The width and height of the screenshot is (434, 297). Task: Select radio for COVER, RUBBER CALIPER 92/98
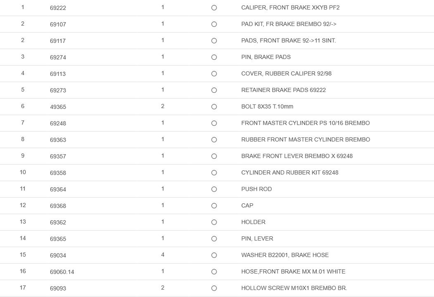[x=214, y=74]
